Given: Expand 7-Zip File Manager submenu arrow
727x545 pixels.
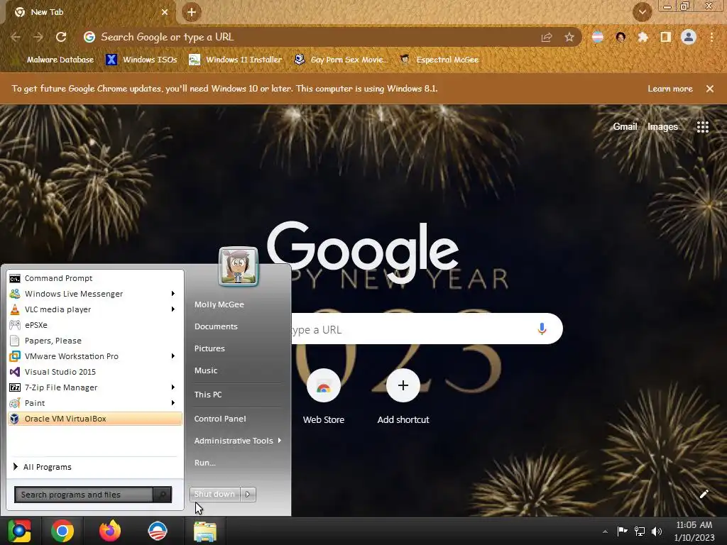Looking at the screenshot, I should click(x=173, y=387).
